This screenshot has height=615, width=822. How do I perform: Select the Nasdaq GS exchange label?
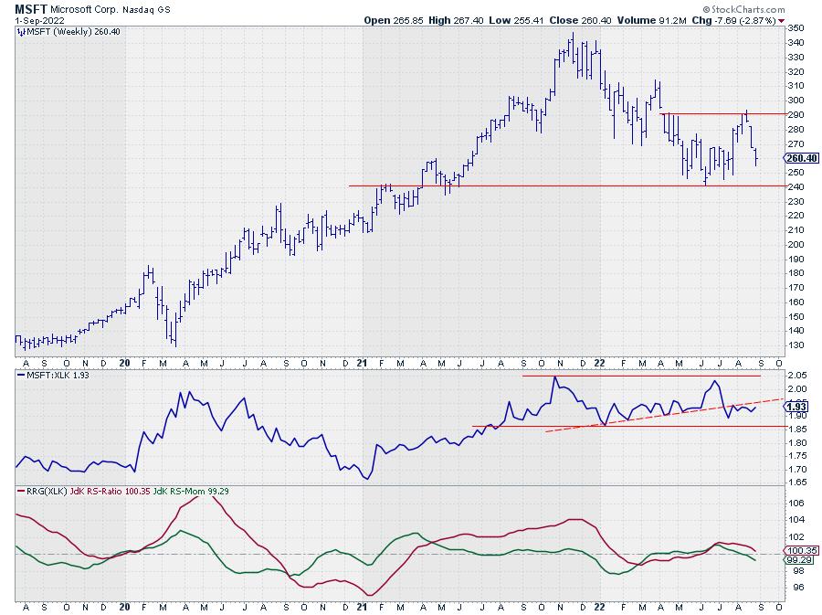[x=147, y=9]
